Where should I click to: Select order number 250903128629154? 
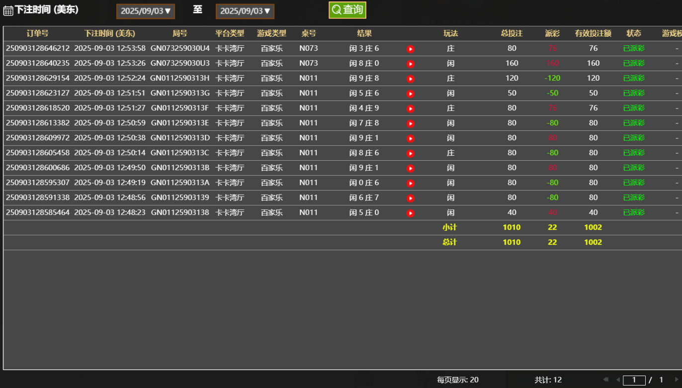38,78
